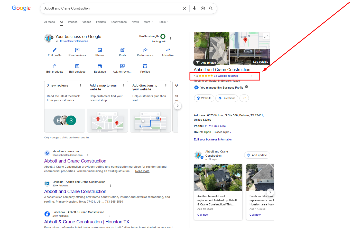The width and height of the screenshot is (352, 228).
Task: Call phone number +1 713-865-6560
Action: click(215, 126)
